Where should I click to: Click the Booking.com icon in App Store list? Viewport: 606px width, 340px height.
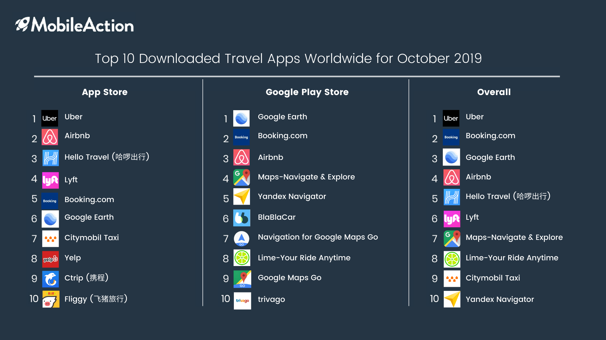point(50,201)
